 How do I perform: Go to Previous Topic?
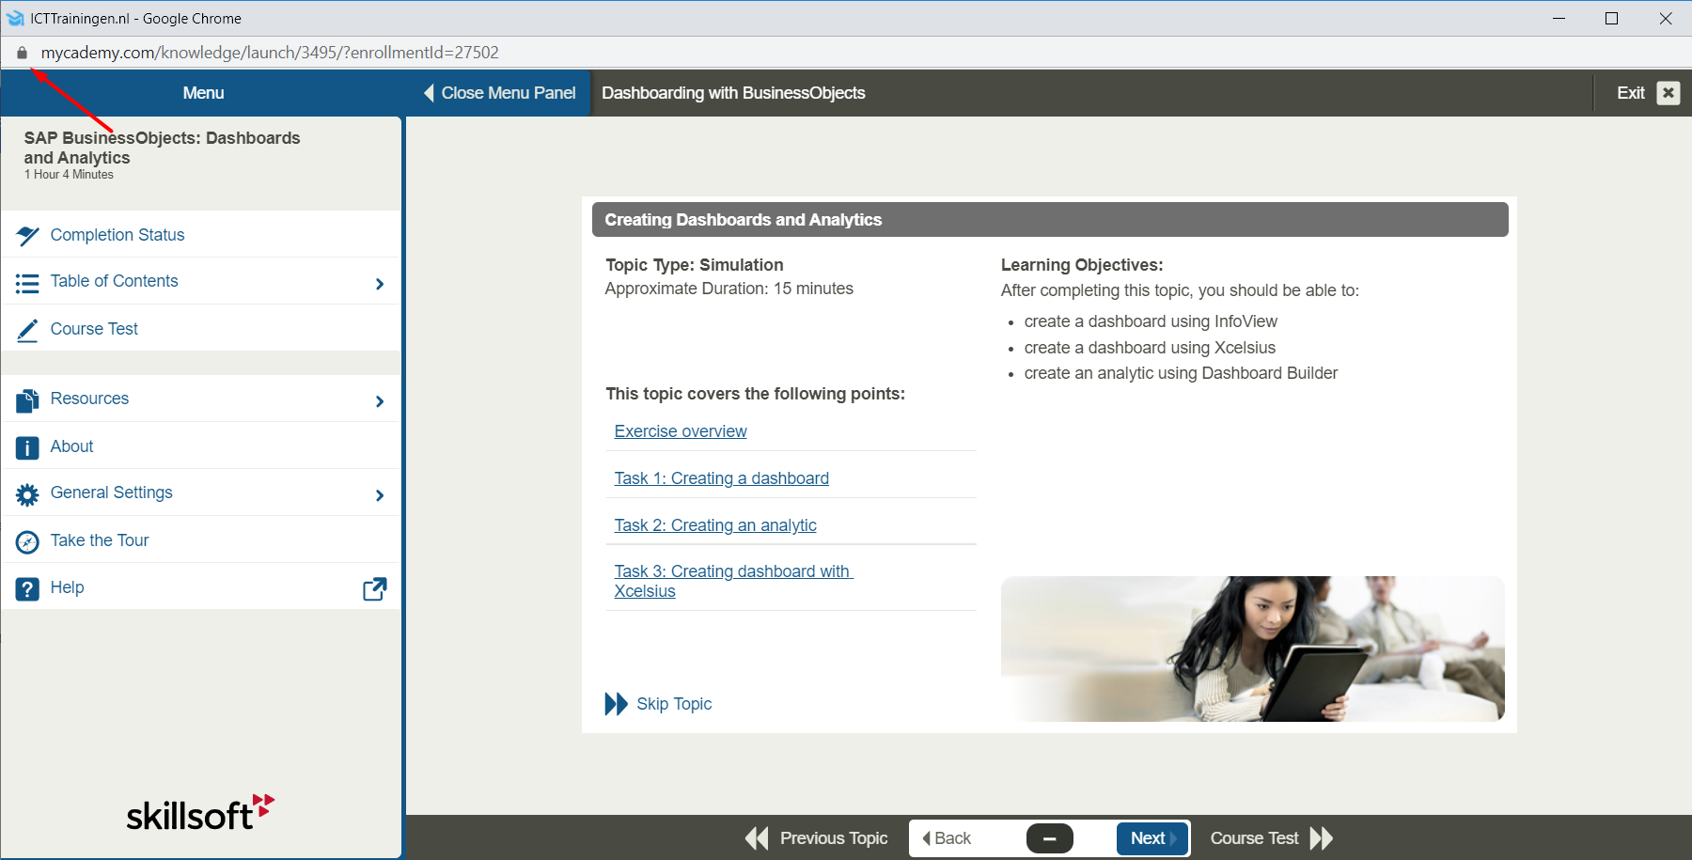pos(816,838)
